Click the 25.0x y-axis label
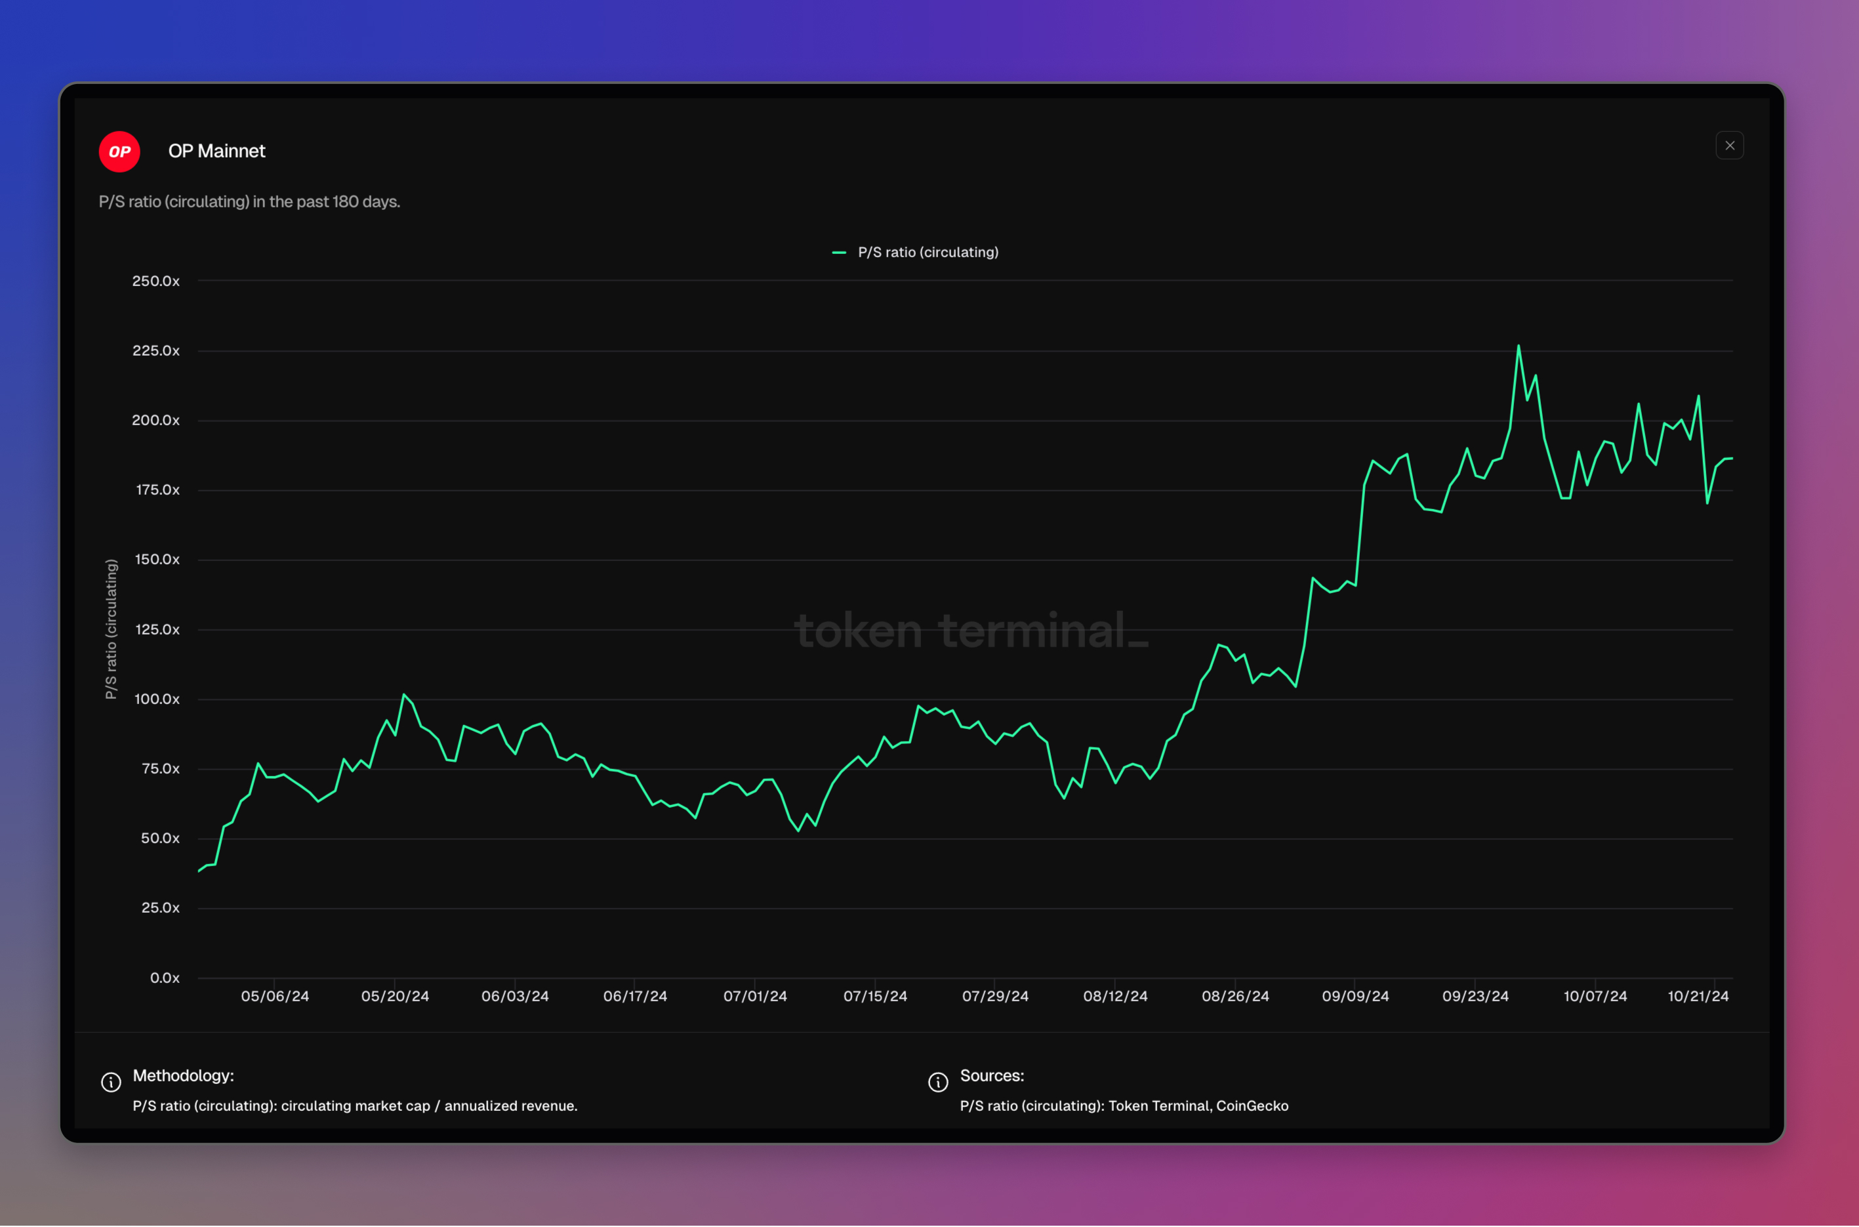This screenshot has width=1859, height=1227. point(160,907)
